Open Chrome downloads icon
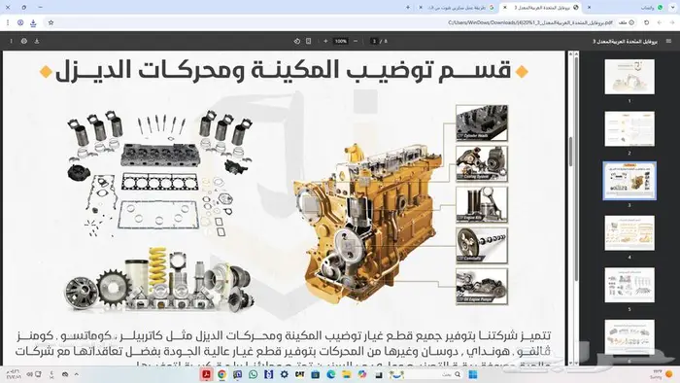The height and width of the screenshot is (383, 680). [x=33, y=22]
